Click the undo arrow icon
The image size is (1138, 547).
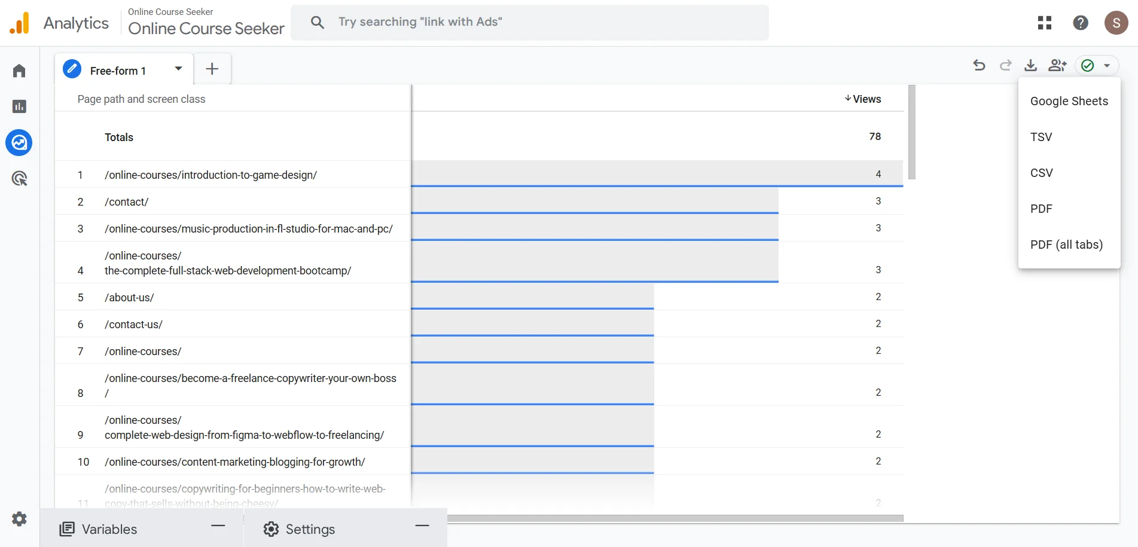point(979,65)
